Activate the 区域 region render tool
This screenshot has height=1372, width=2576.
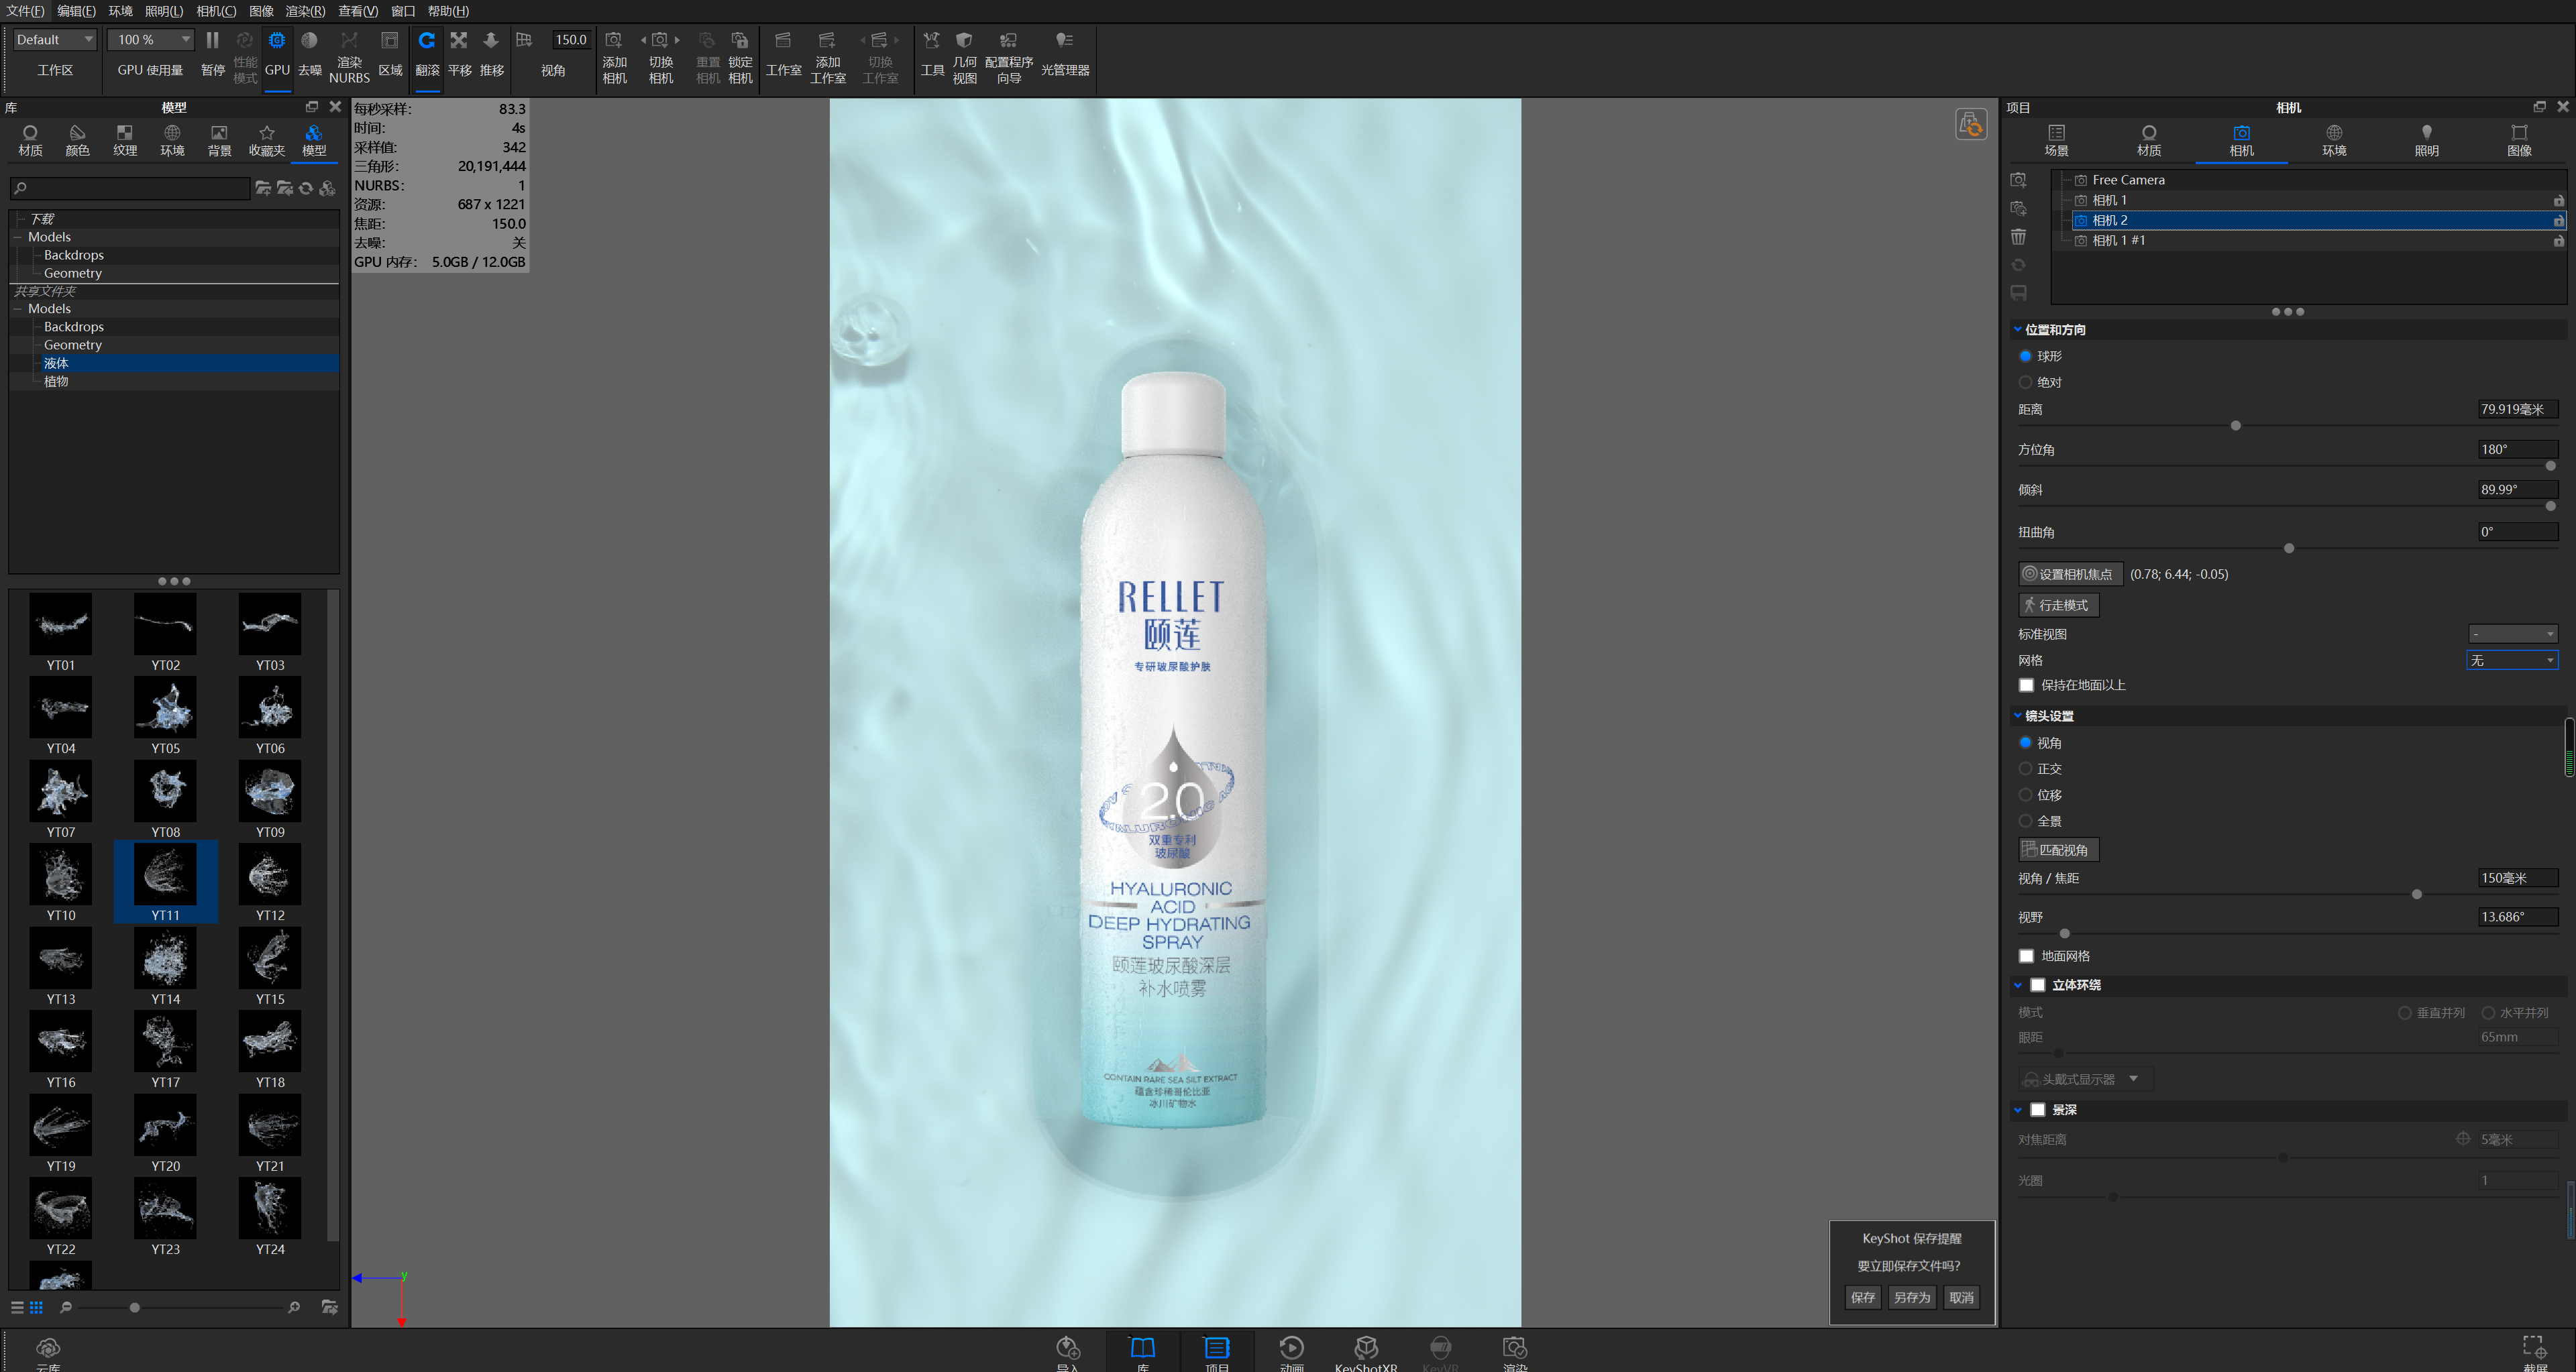click(390, 55)
